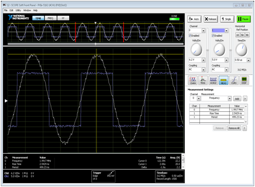Click the channel 0 Volts/Div knob
255x187 pixels.
196,50
